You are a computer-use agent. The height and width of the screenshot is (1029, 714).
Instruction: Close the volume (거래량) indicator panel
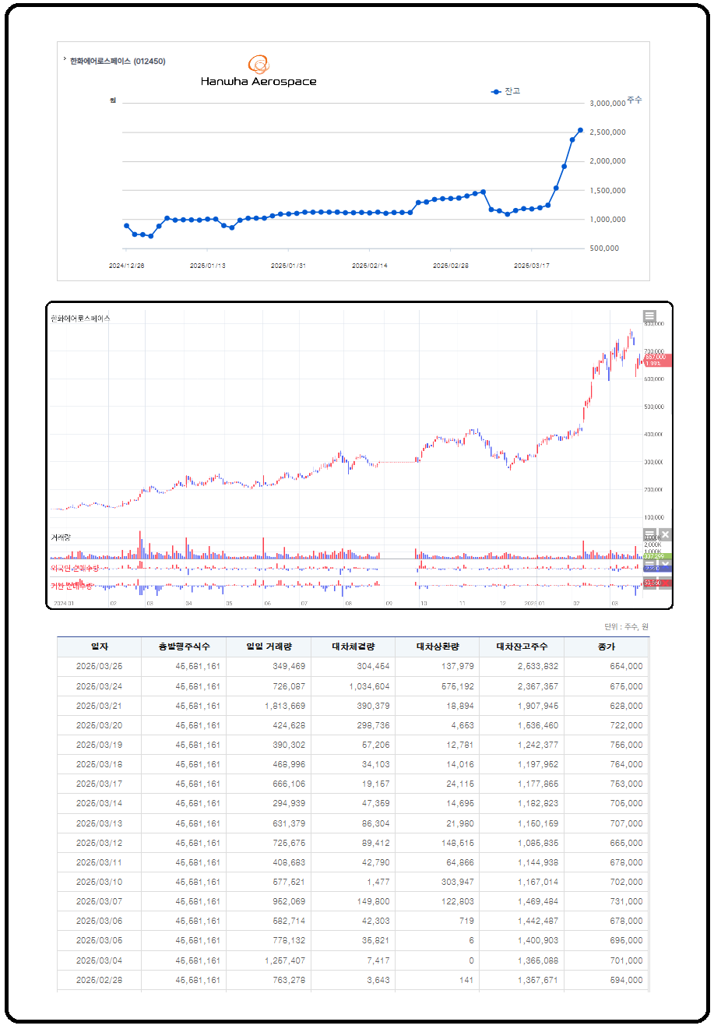665,535
